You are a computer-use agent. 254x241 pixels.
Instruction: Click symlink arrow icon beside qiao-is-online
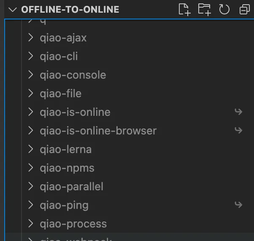point(238,112)
